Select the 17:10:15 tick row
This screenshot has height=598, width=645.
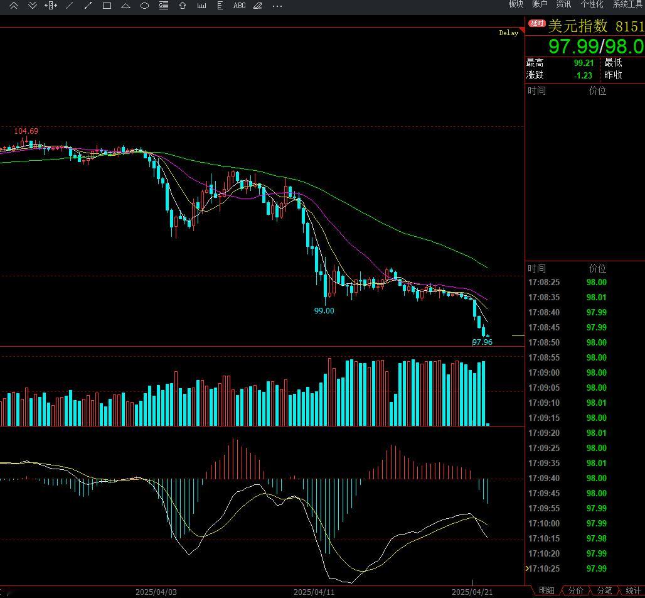(x=585, y=538)
